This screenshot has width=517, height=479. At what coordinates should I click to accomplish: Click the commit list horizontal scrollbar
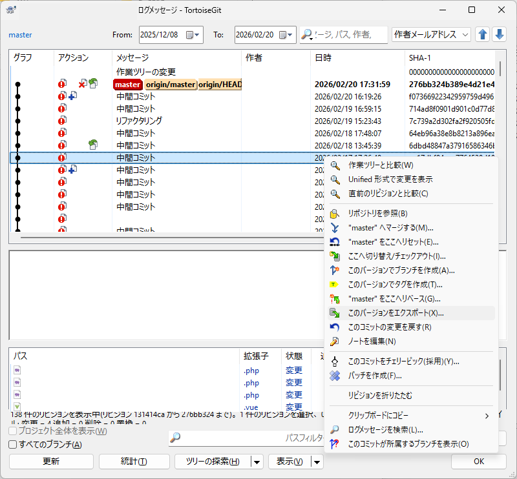coord(171,237)
